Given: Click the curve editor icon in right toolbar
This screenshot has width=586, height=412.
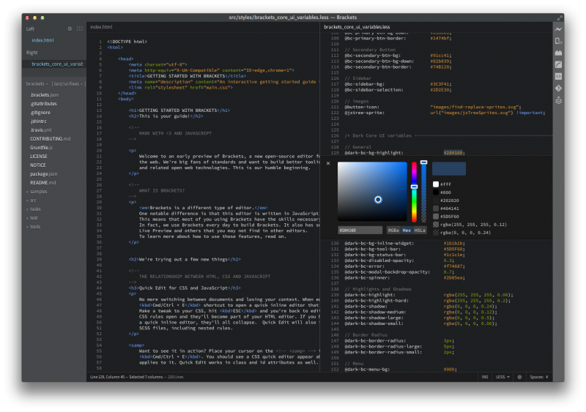Looking at the screenshot, I should point(558,64).
